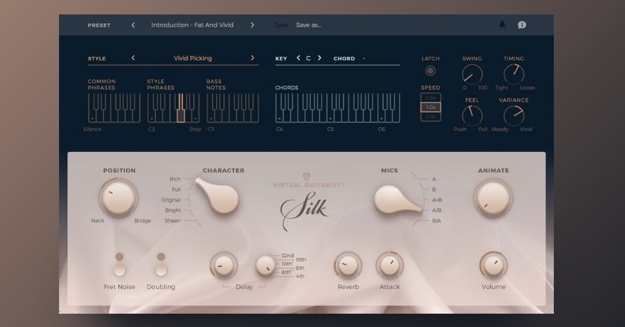The width and height of the screenshot is (625, 327).
Task: Click the Animate knob
Action: pos(493,197)
